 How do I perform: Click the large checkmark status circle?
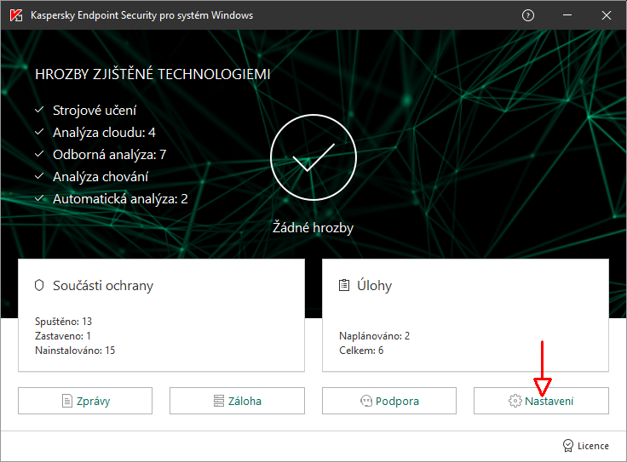(x=313, y=157)
